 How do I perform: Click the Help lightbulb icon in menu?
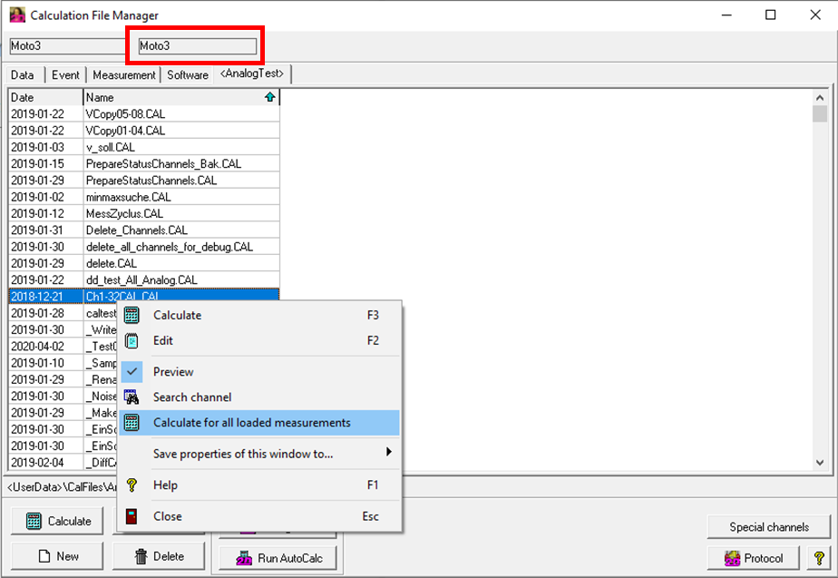click(132, 485)
